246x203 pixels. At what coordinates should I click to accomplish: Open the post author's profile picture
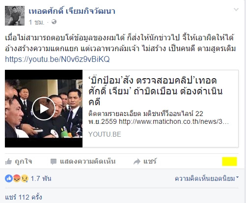pos(15,16)
